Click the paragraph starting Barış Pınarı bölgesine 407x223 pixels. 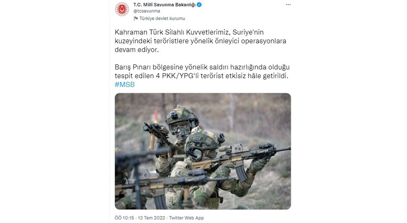(202, 72)
